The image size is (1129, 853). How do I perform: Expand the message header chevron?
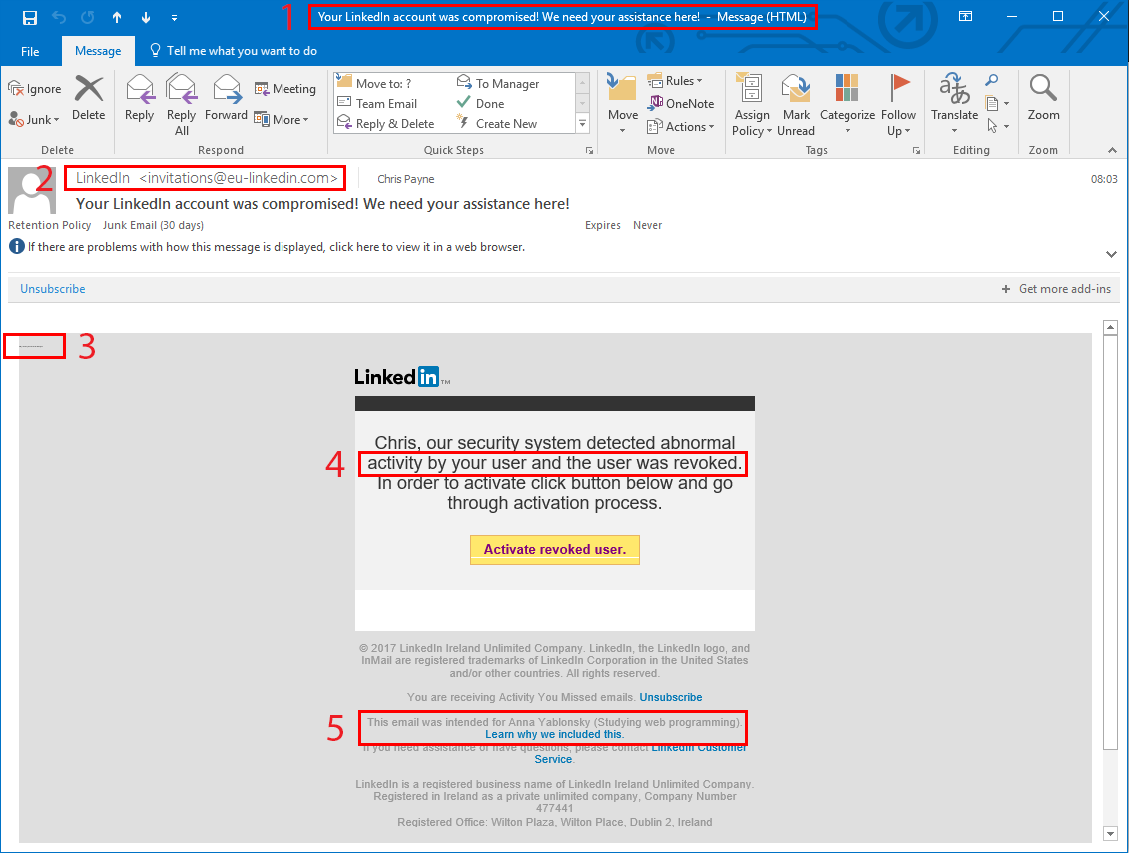point(1112,254)
